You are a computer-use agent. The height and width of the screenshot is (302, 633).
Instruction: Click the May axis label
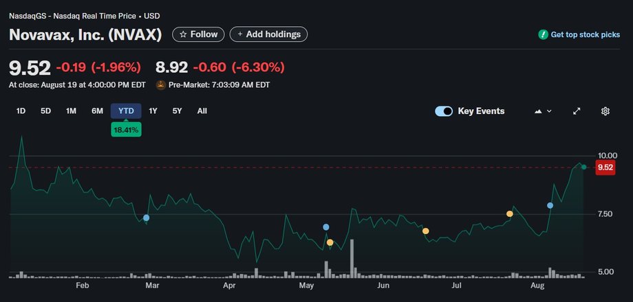(x=306, y=286)
